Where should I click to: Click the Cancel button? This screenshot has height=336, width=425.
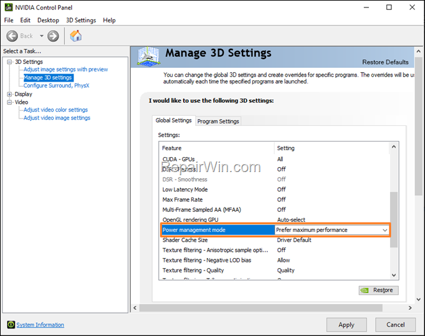pyautogui.click(x=396, y=325)
